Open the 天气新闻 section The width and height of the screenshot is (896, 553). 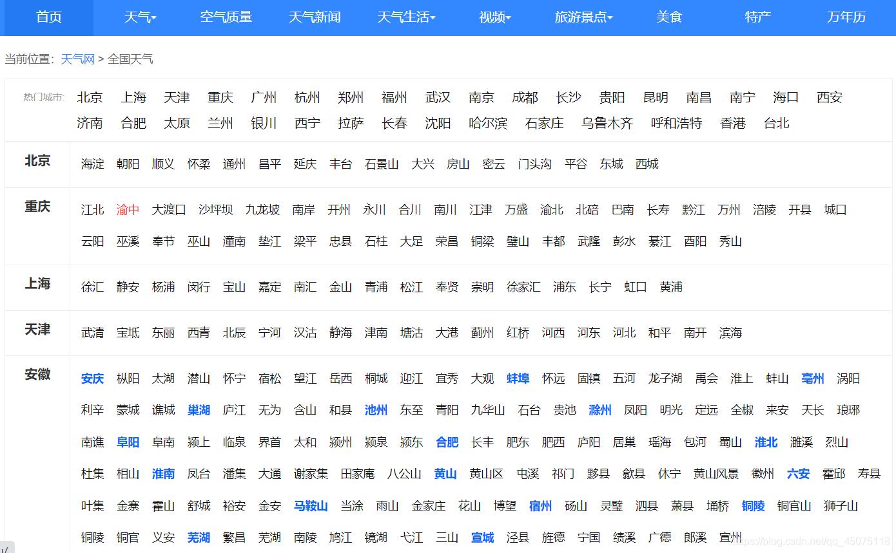click(x=315, y=17)
